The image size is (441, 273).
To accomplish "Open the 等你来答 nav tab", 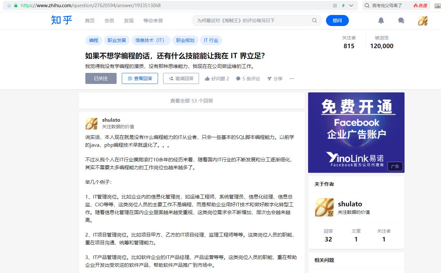I will [153, 20].
